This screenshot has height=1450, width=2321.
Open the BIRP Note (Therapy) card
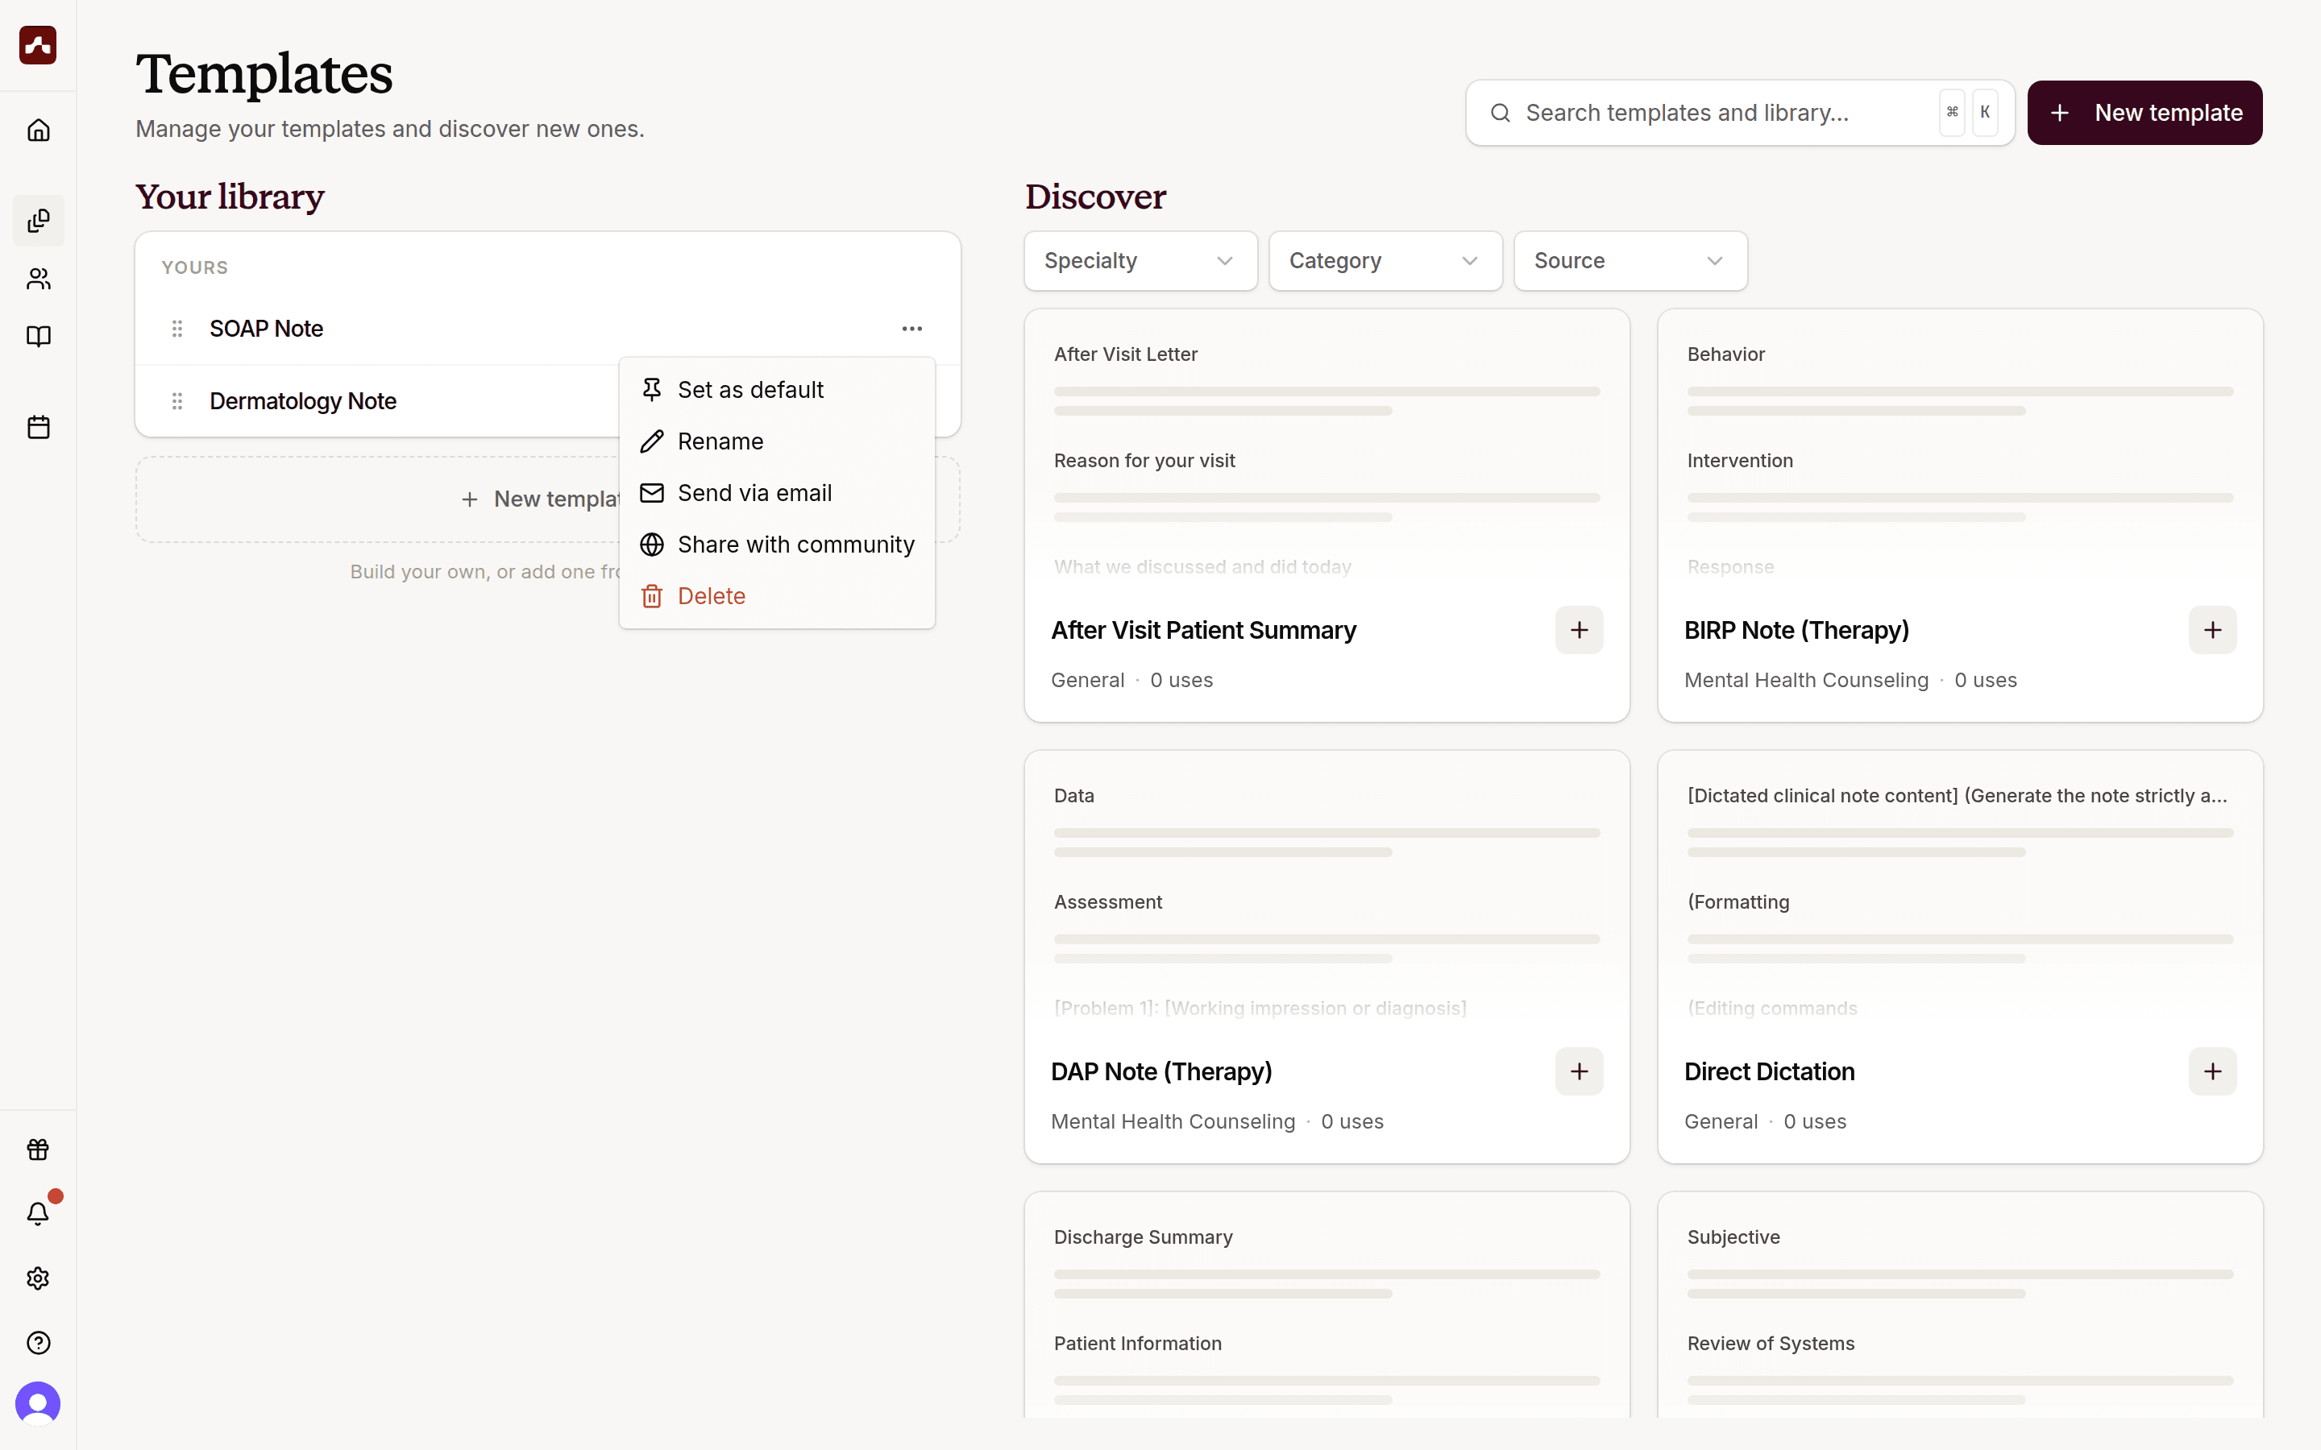[1959, 515]
